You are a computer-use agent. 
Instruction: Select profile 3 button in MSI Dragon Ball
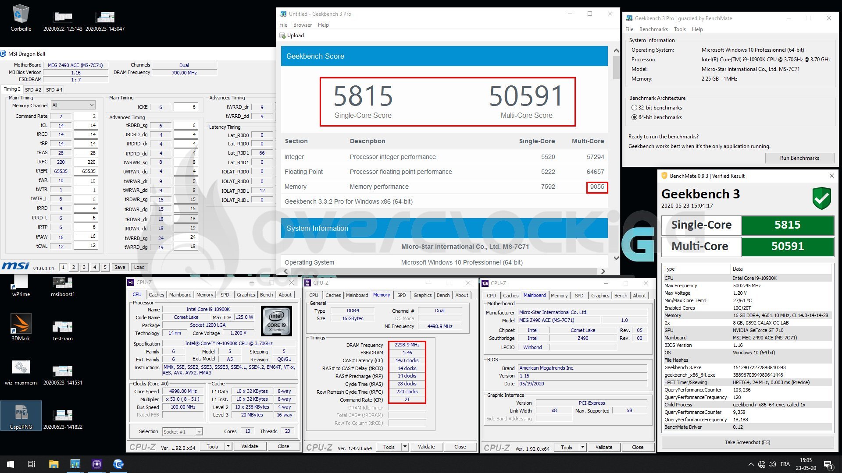84,267
